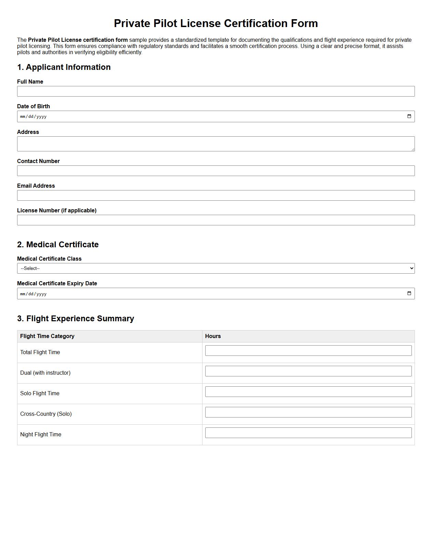The height and width of the screenshot is (536, 432).
Task: Click the --Select-- option in Medical Certificate Class
Action: point(30,269)
